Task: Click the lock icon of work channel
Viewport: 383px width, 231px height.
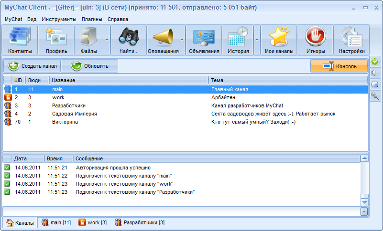Action: 8,97
